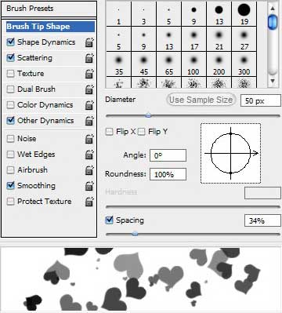Image resolution: width=282 pixels, height=313 pixels.
Task: Toggle the Other Dynamics lock icon
Action: pyautogui.click(x=89, y=121)
